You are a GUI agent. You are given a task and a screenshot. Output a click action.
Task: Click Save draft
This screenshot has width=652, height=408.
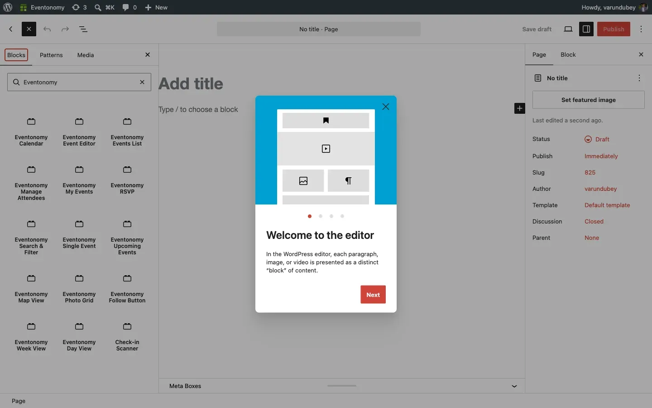point(537,29)
